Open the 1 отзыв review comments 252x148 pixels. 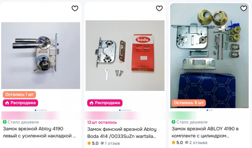(110, 143)
